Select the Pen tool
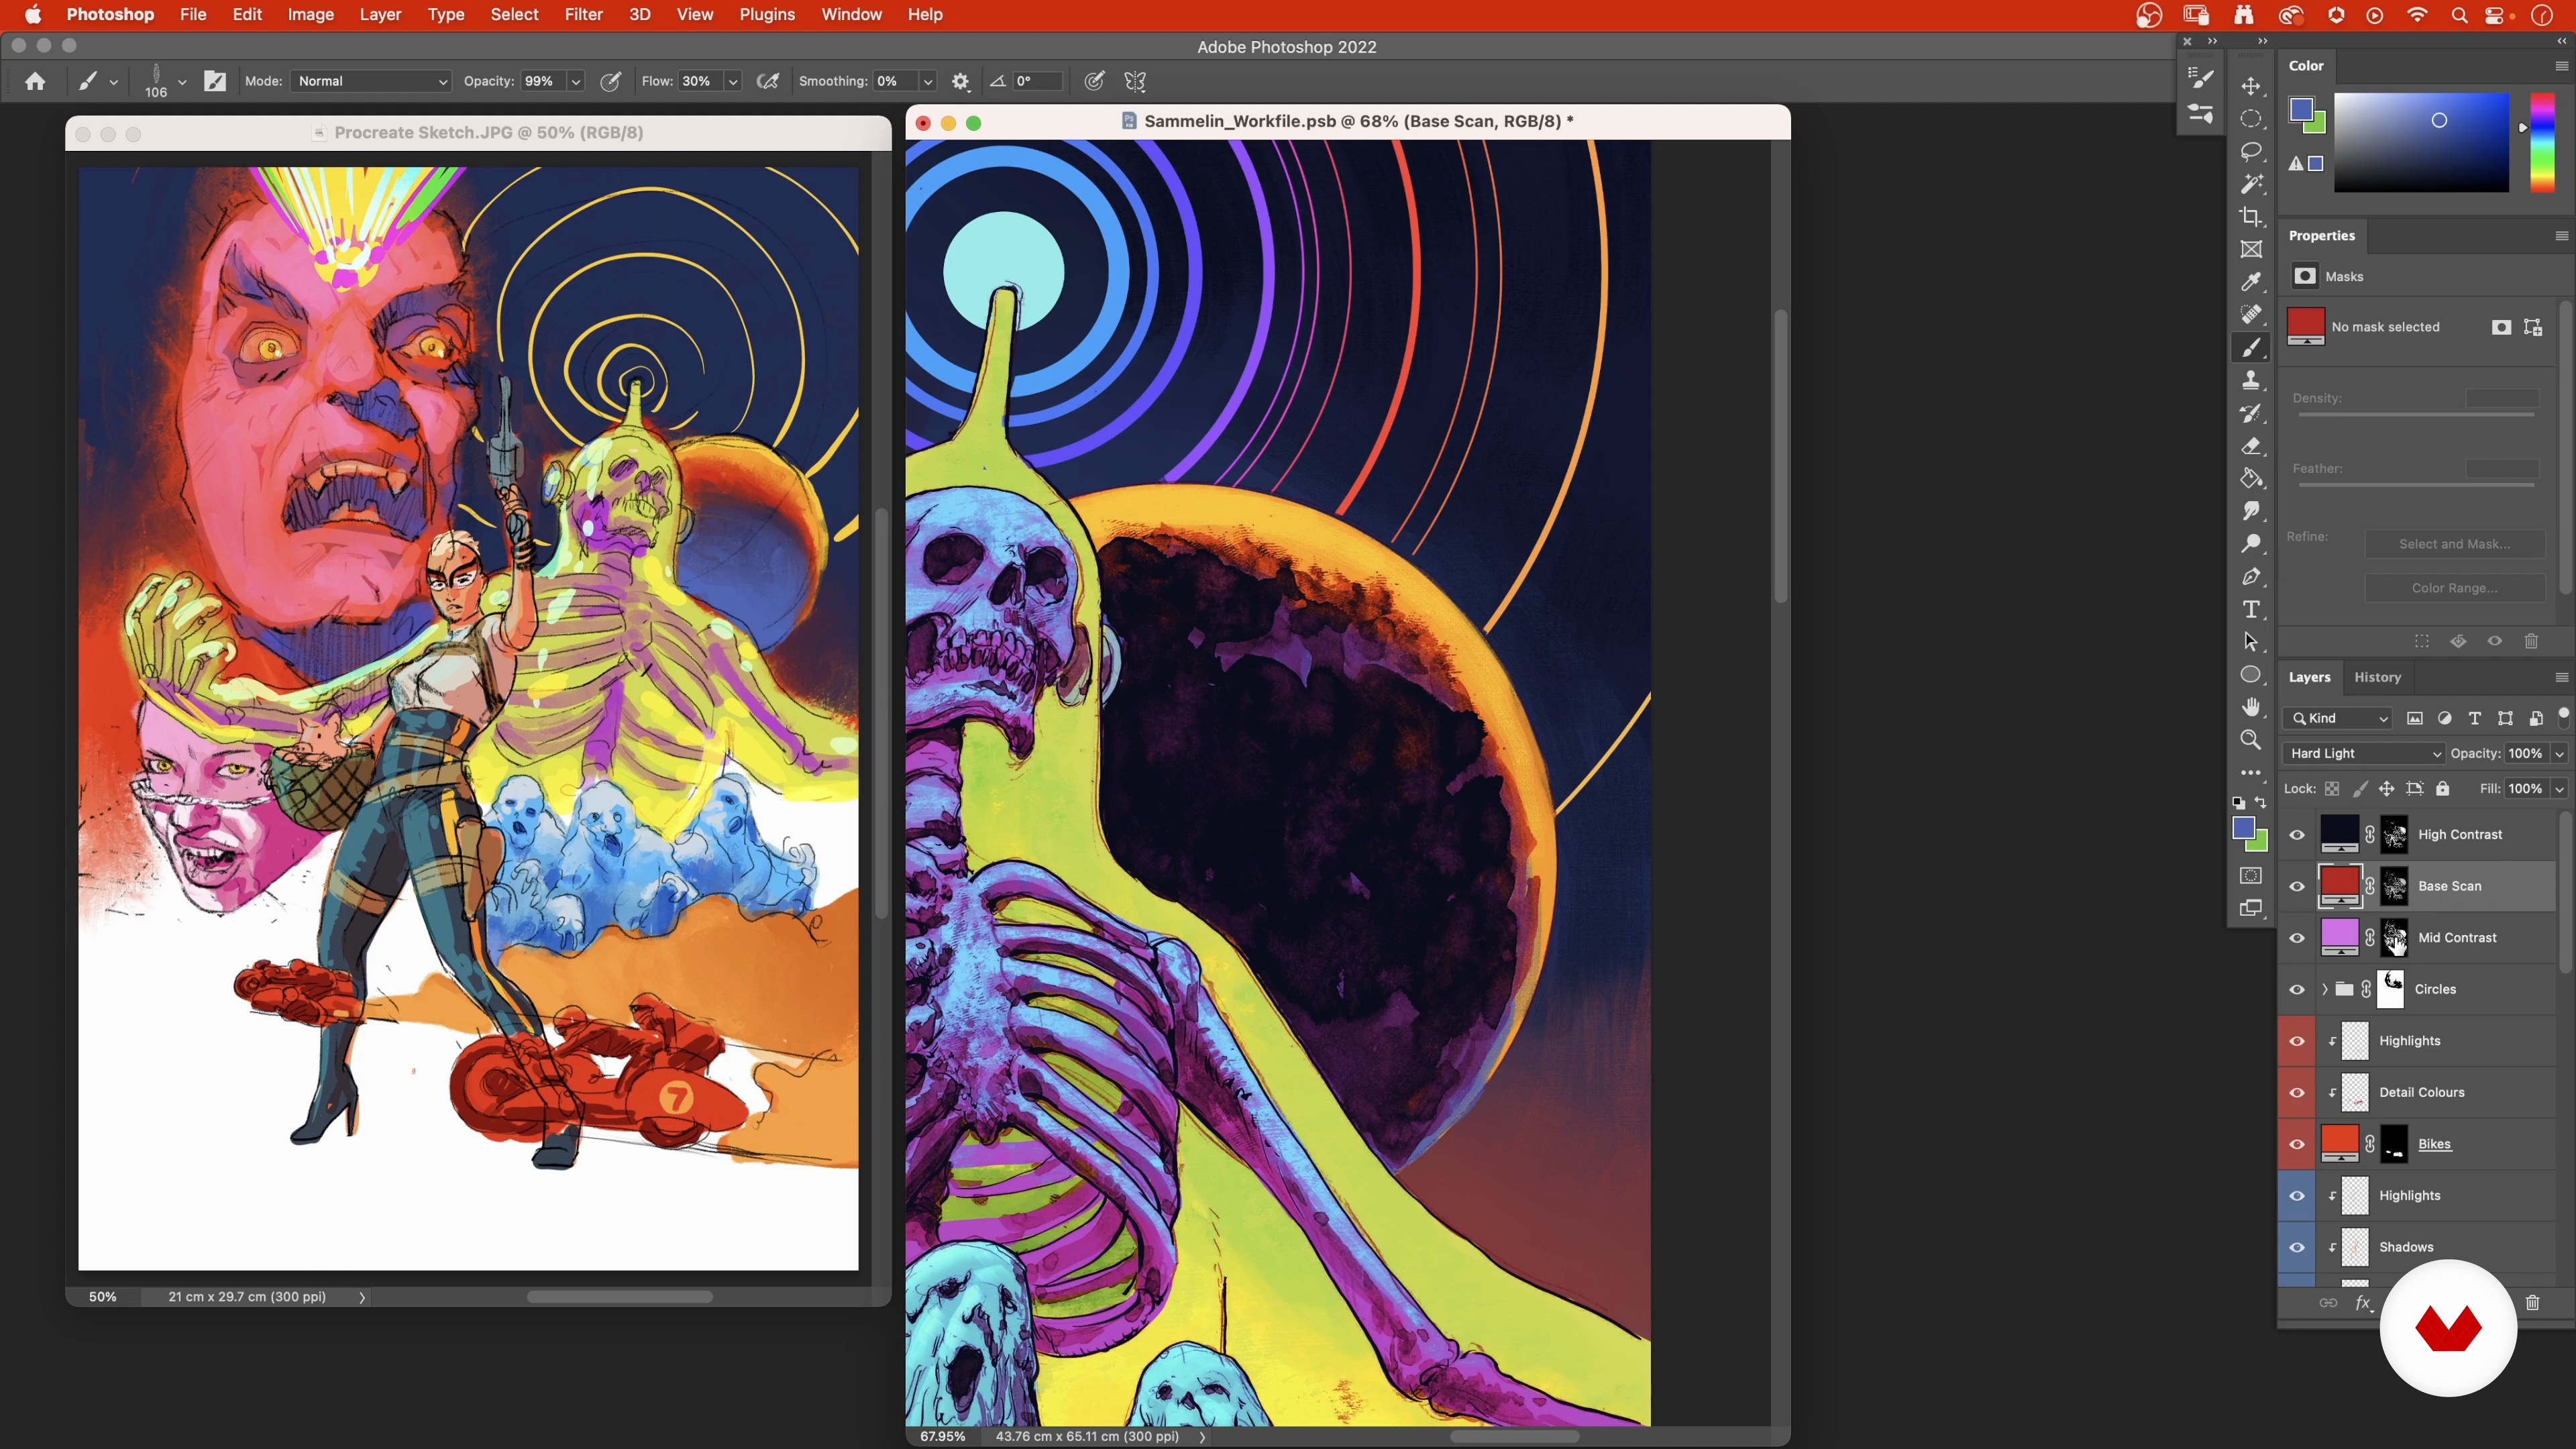This screenshot has height=1449, width=2576. (2251, 577)
